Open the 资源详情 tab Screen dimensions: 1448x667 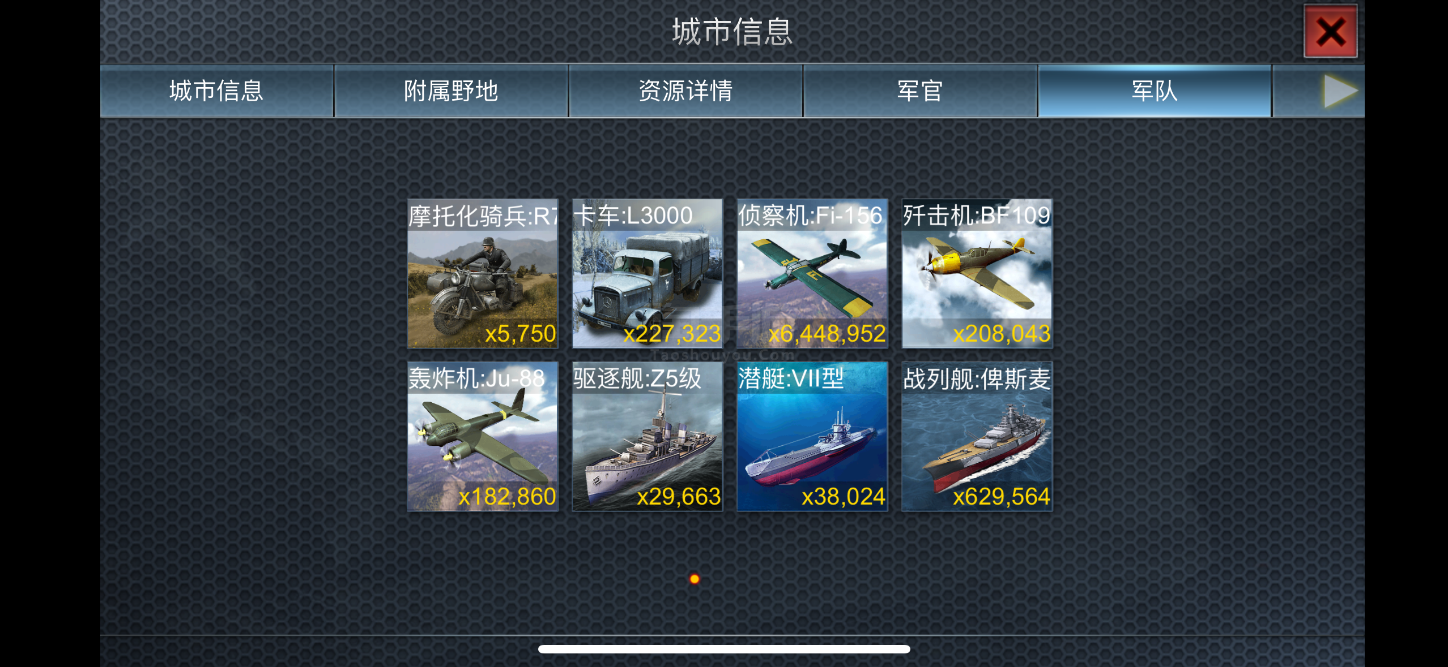pyautogui.click(x=685, y=91)
